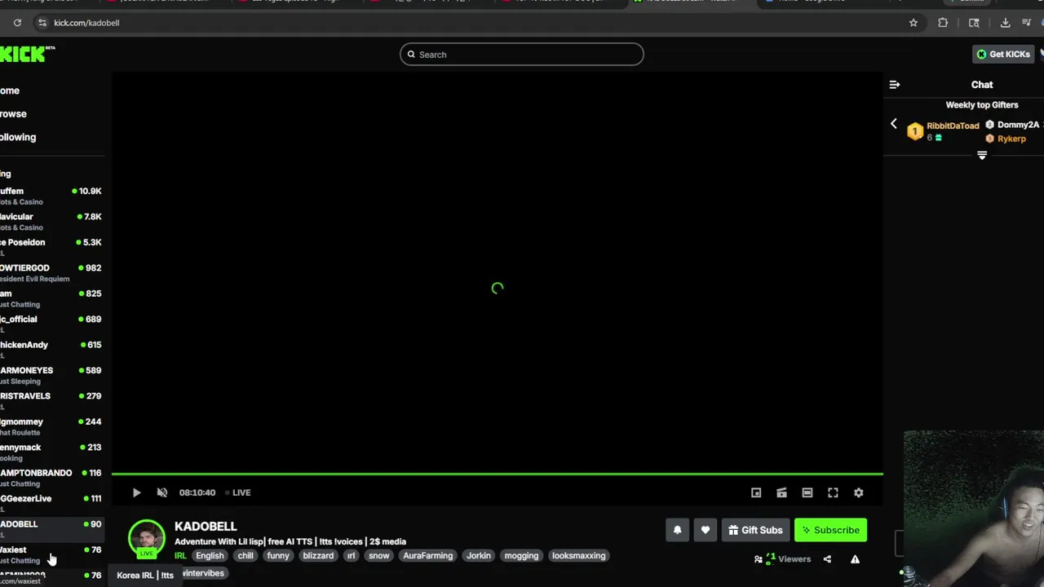Open Home in the sidebar
Image resolution: width=1044 pixels, height=587 pixels.
pyautogui.click(x=10, y=90)
